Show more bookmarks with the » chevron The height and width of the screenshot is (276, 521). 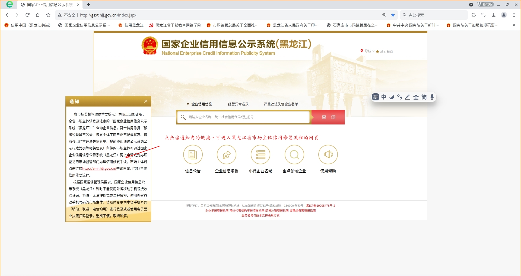(514, 25)
